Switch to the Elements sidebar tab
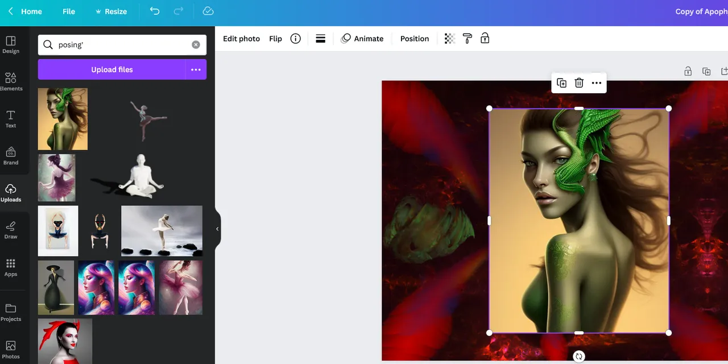 click(x=11, y=81)
